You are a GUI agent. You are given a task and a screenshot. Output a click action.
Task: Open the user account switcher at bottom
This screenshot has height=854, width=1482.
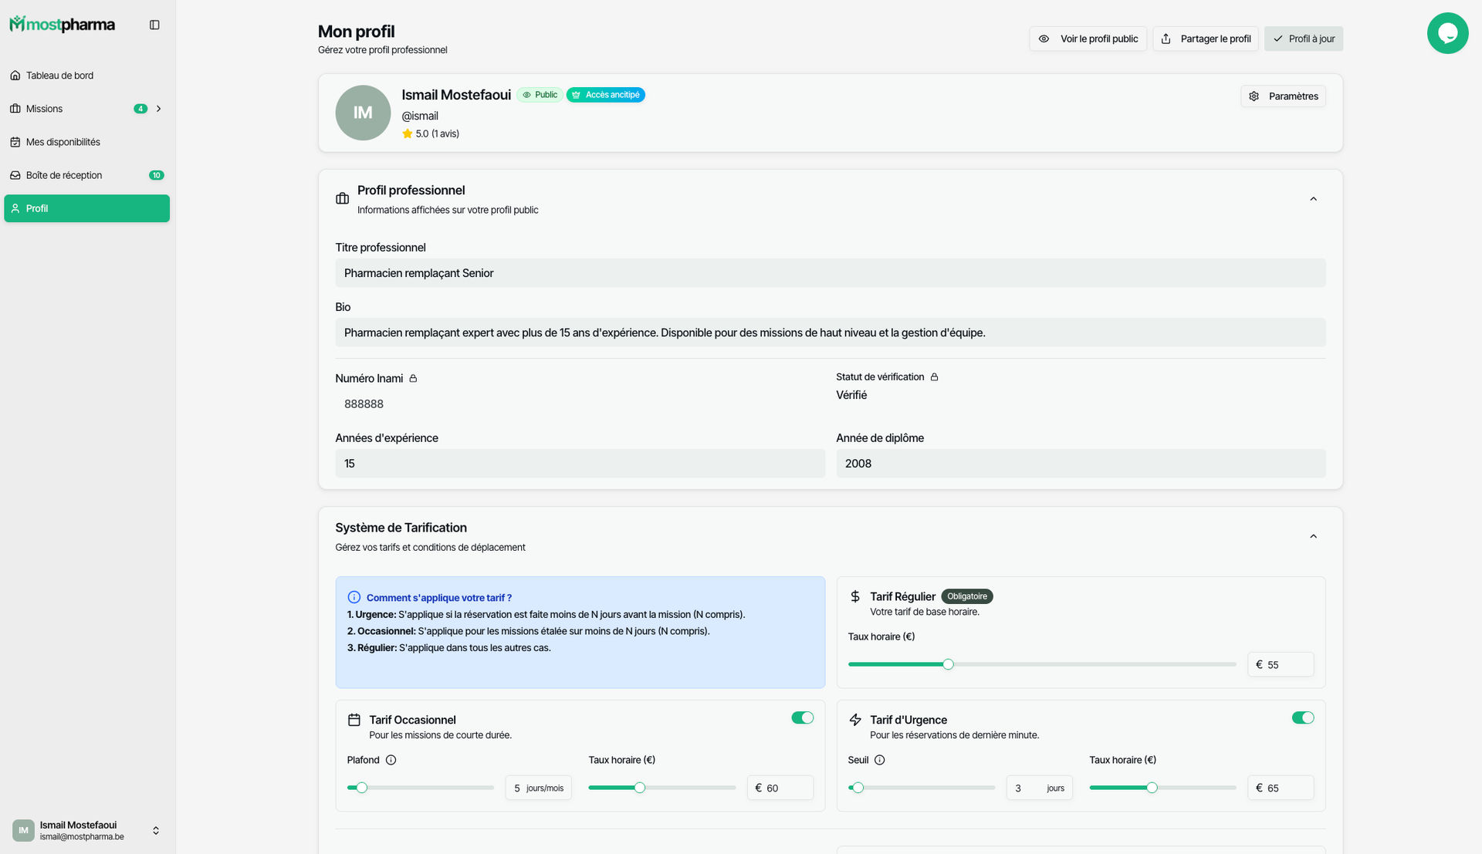155,831
